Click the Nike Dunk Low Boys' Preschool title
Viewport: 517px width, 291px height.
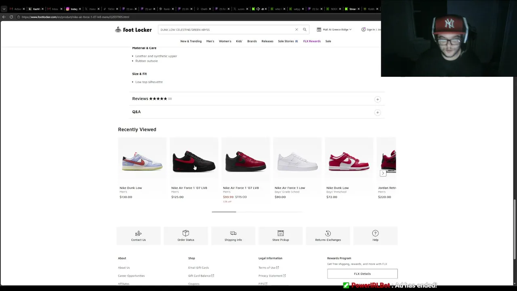337,188
